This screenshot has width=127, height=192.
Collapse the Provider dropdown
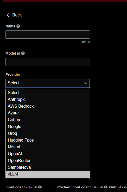[x=48, y=83]
